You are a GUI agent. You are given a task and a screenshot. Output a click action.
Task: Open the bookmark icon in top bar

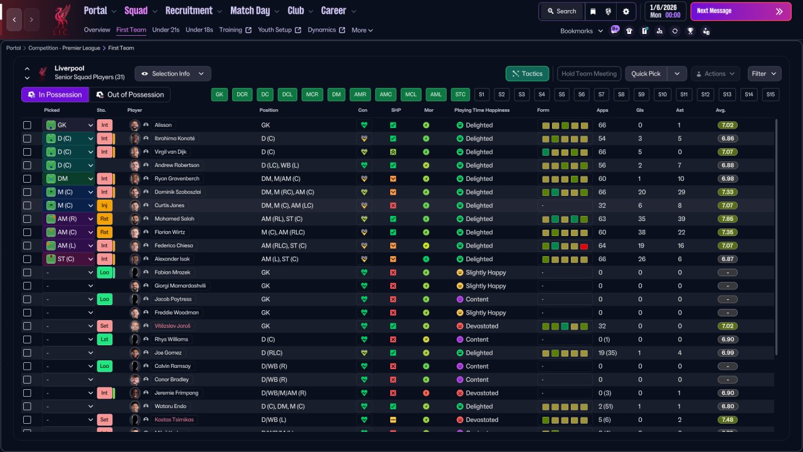click(x=593, y=11)
